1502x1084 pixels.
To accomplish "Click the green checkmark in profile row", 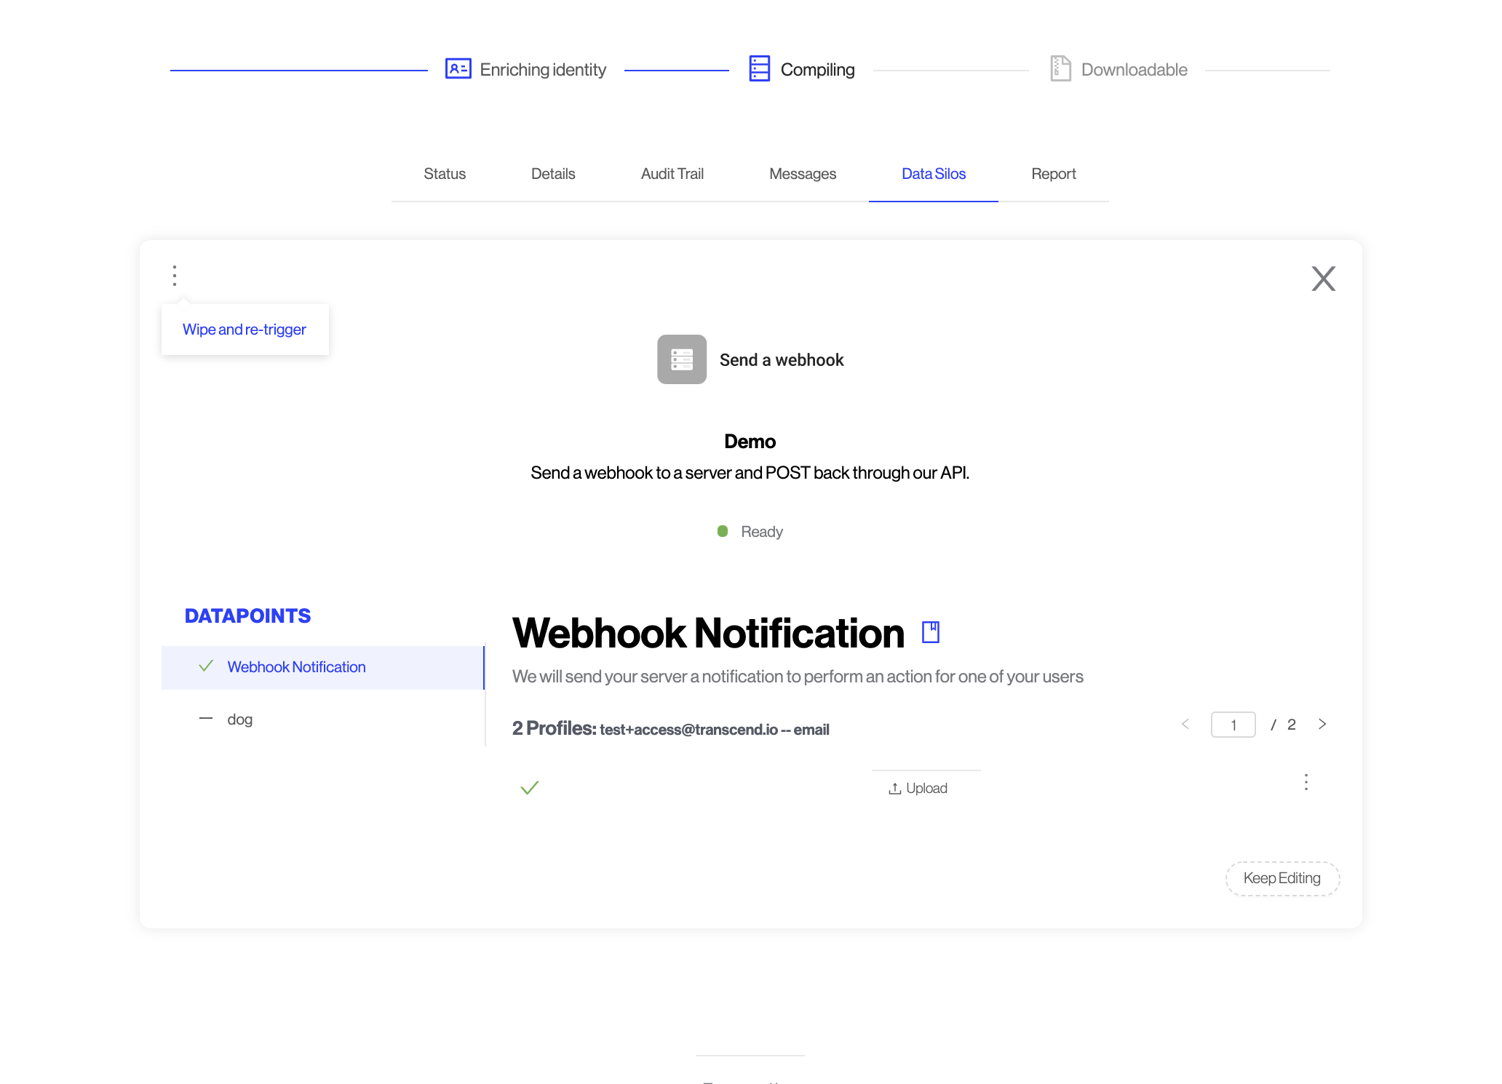I will coord(530,787).
